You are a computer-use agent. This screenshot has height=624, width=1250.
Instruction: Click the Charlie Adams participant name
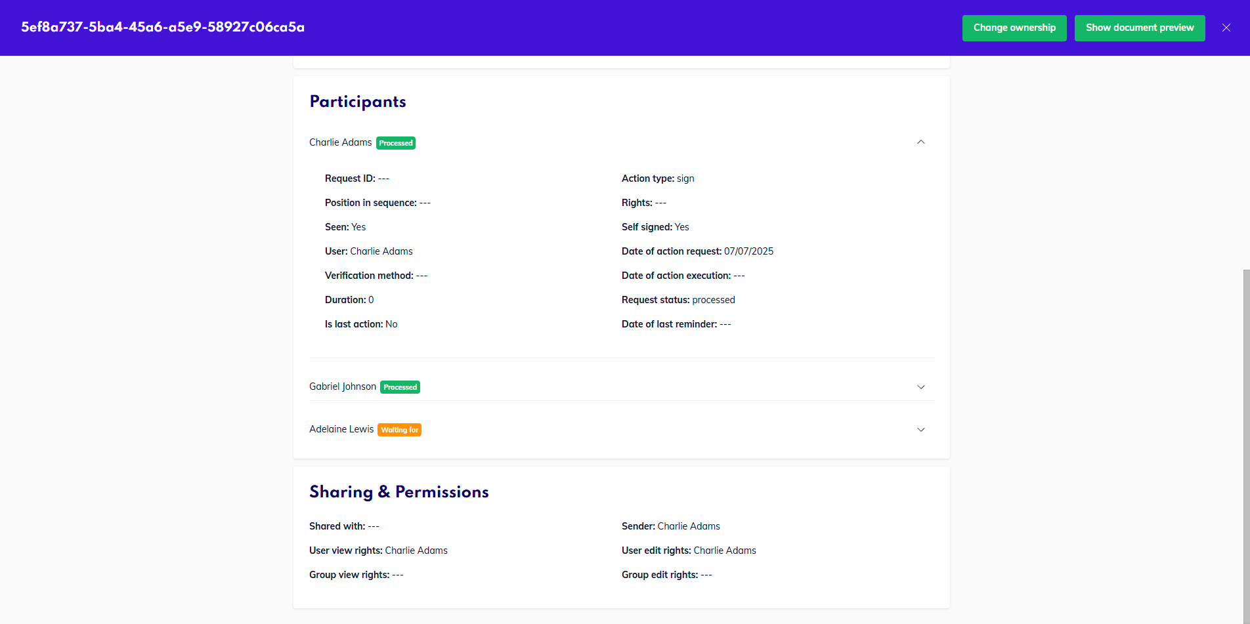[x=340, y=142]
